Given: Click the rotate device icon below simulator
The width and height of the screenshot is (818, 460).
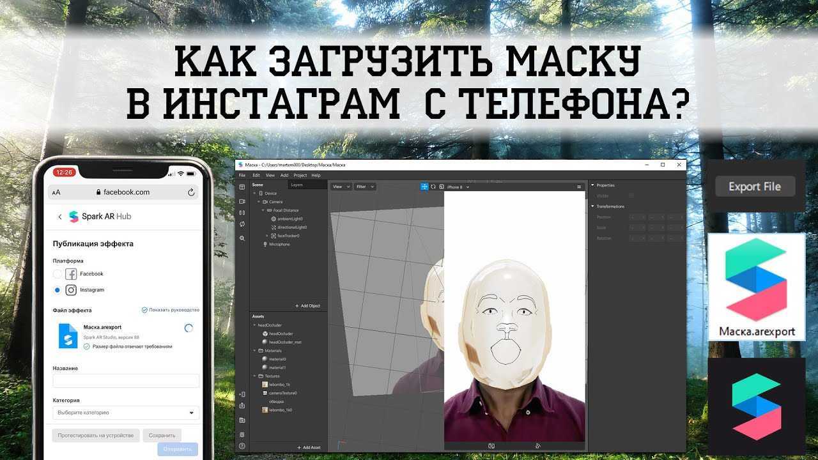Looking at the screenshot, I should pos(538,446).
